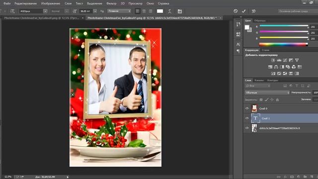Screen dimensions: 318x179
Task: Switch to the Стили tab
Action: [x=265, y=50]
